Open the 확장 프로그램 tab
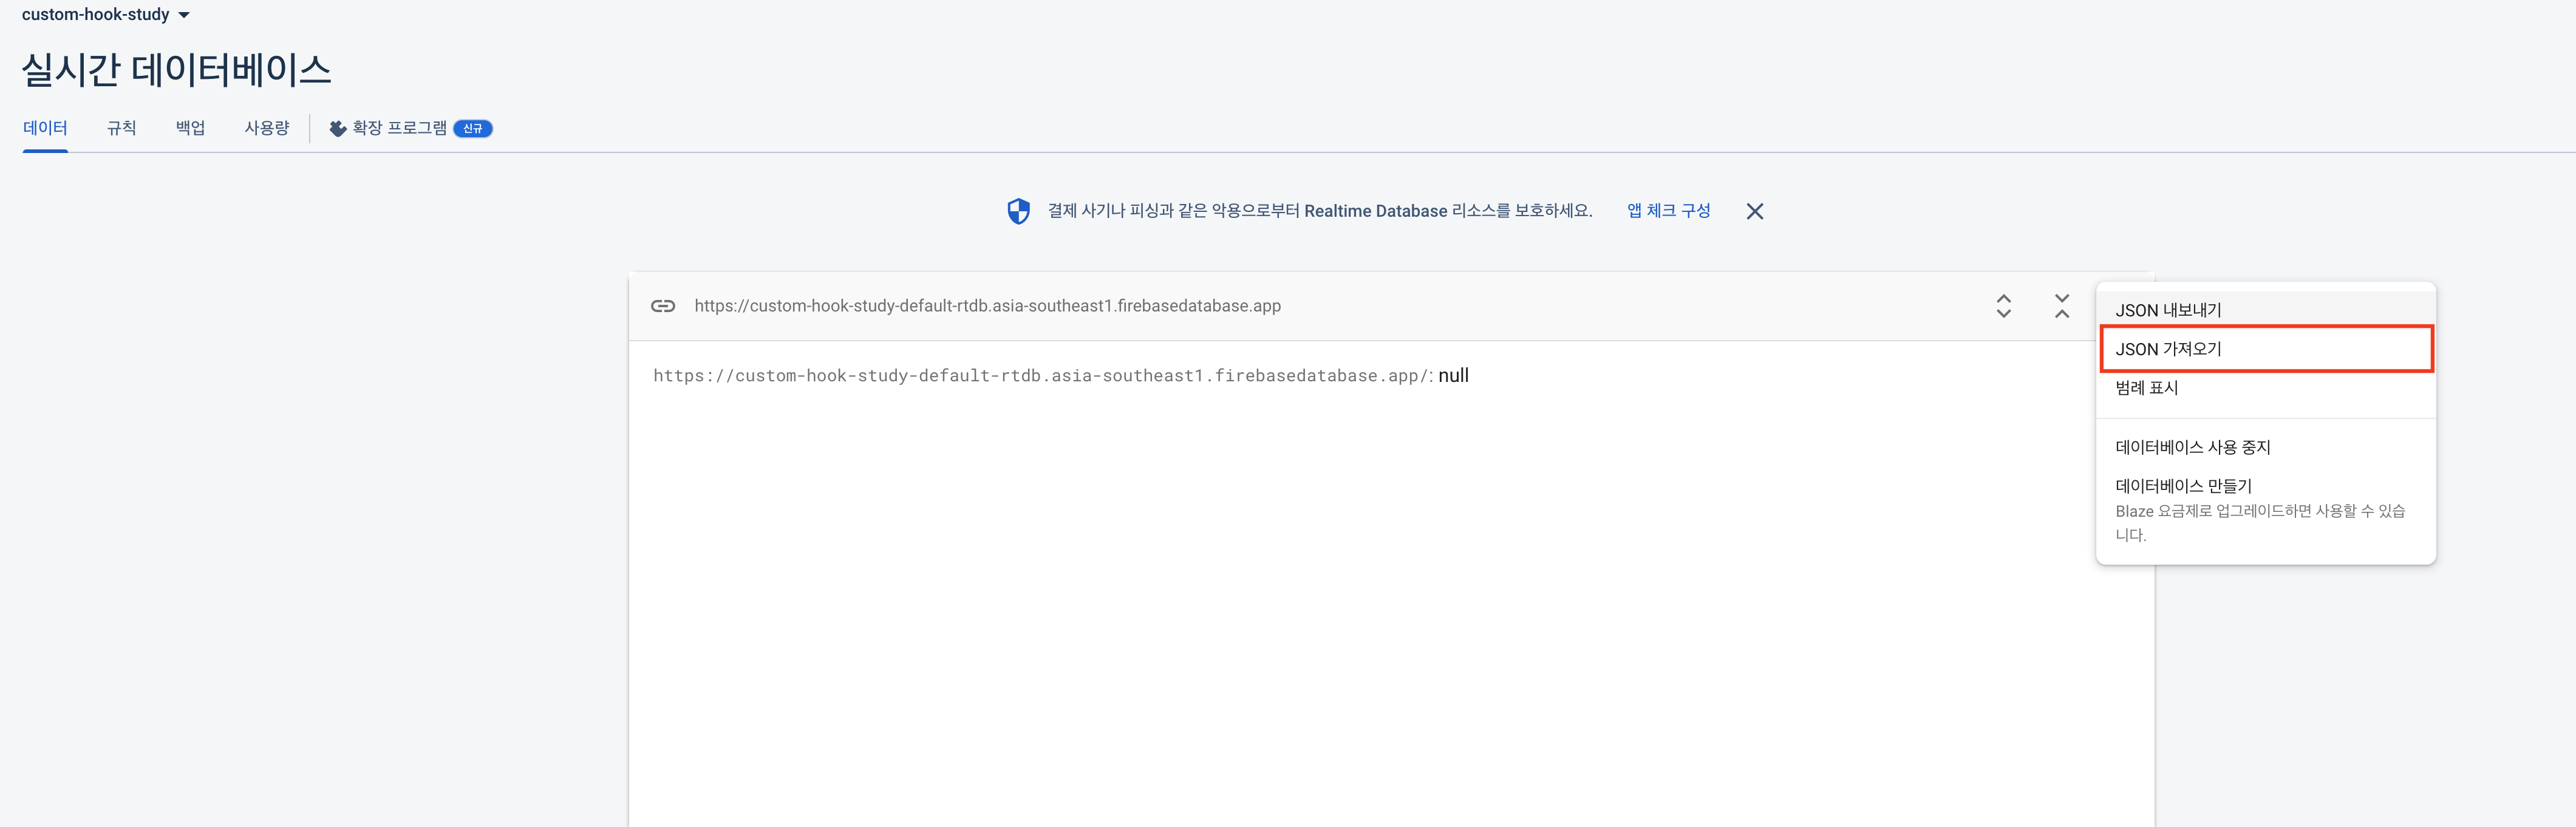The width and height of the screenshot is (2576, 827). 400,128
